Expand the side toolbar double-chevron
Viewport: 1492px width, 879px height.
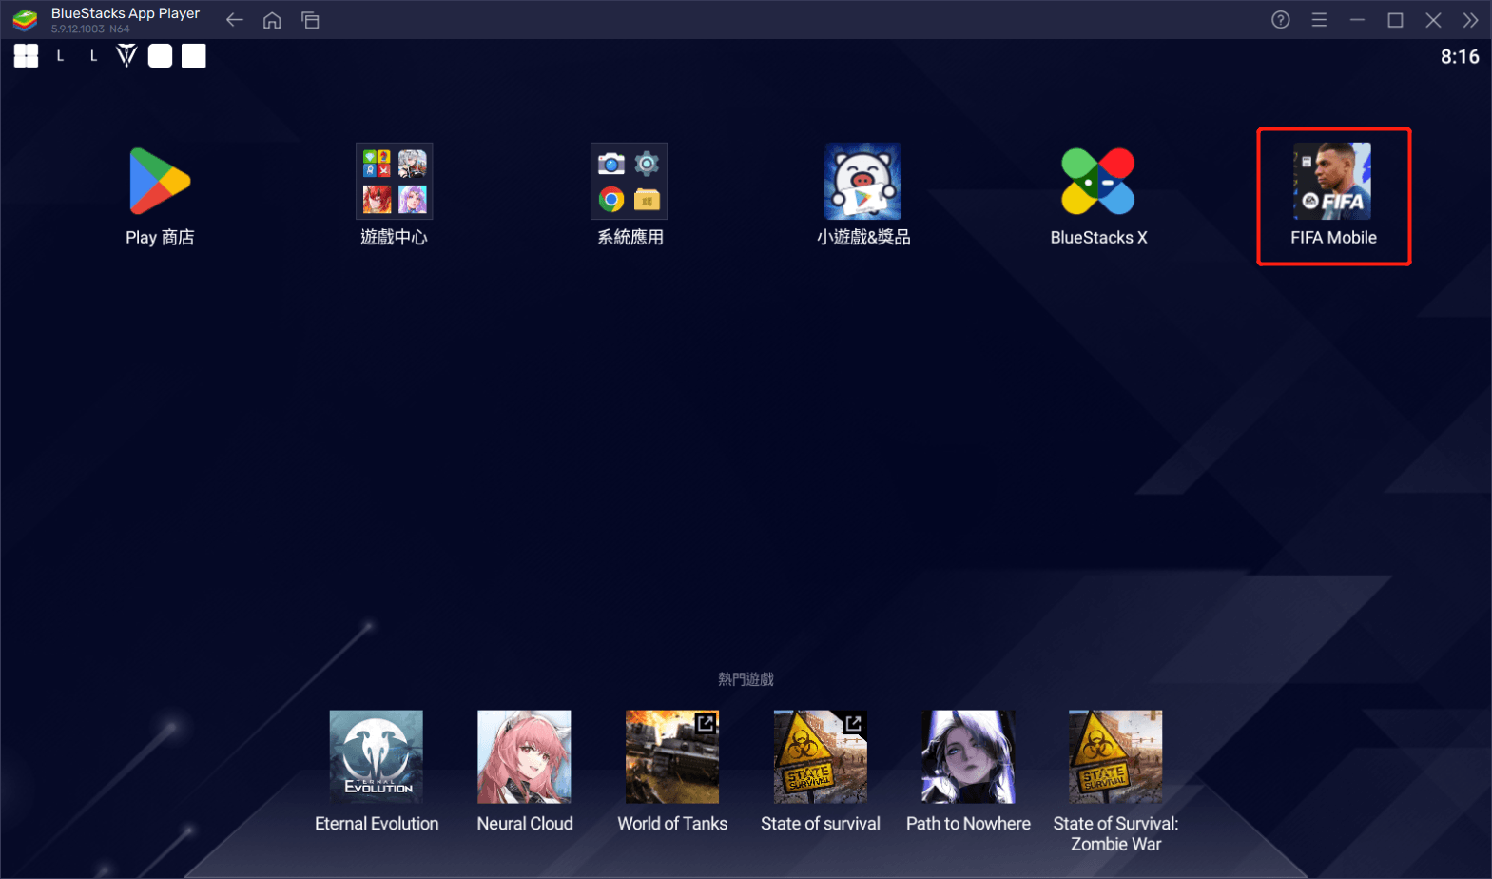pos(1471,20)
